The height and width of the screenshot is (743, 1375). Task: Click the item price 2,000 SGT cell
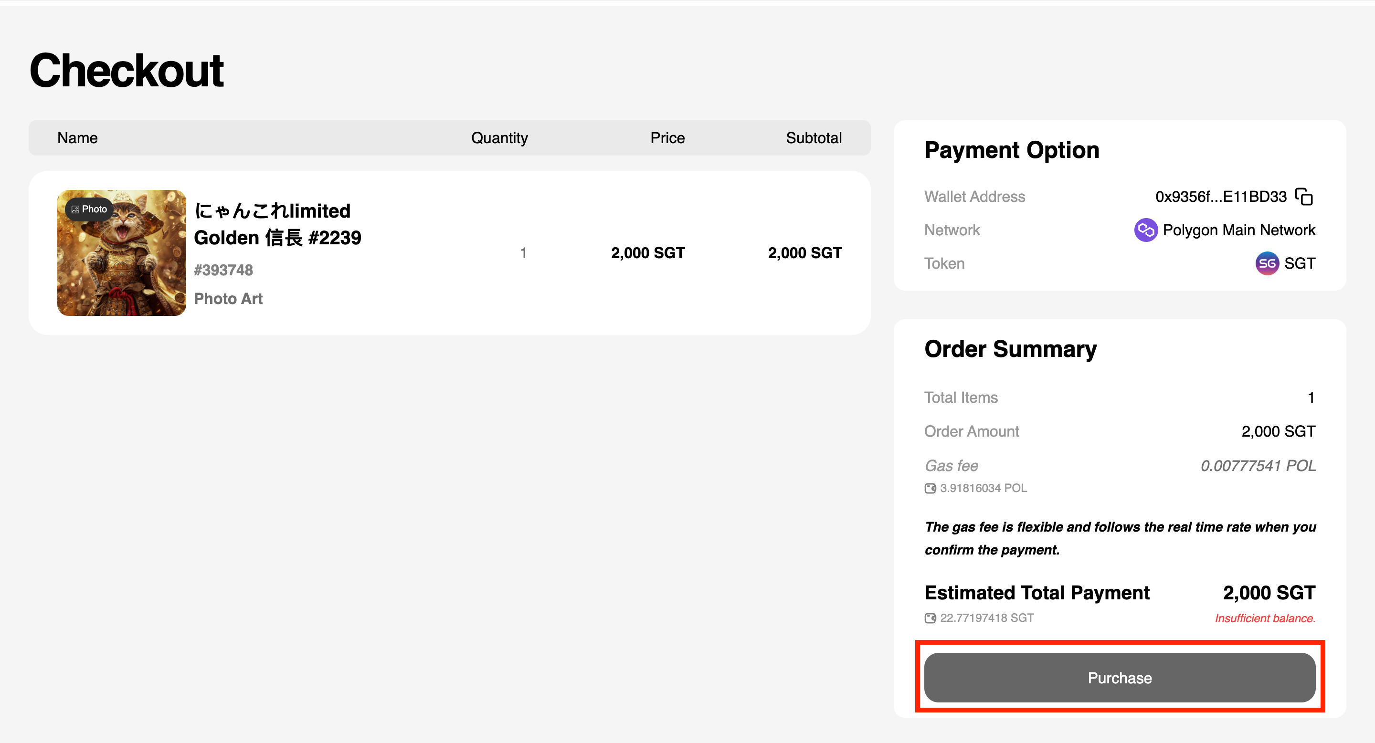(x=648, y=253)
